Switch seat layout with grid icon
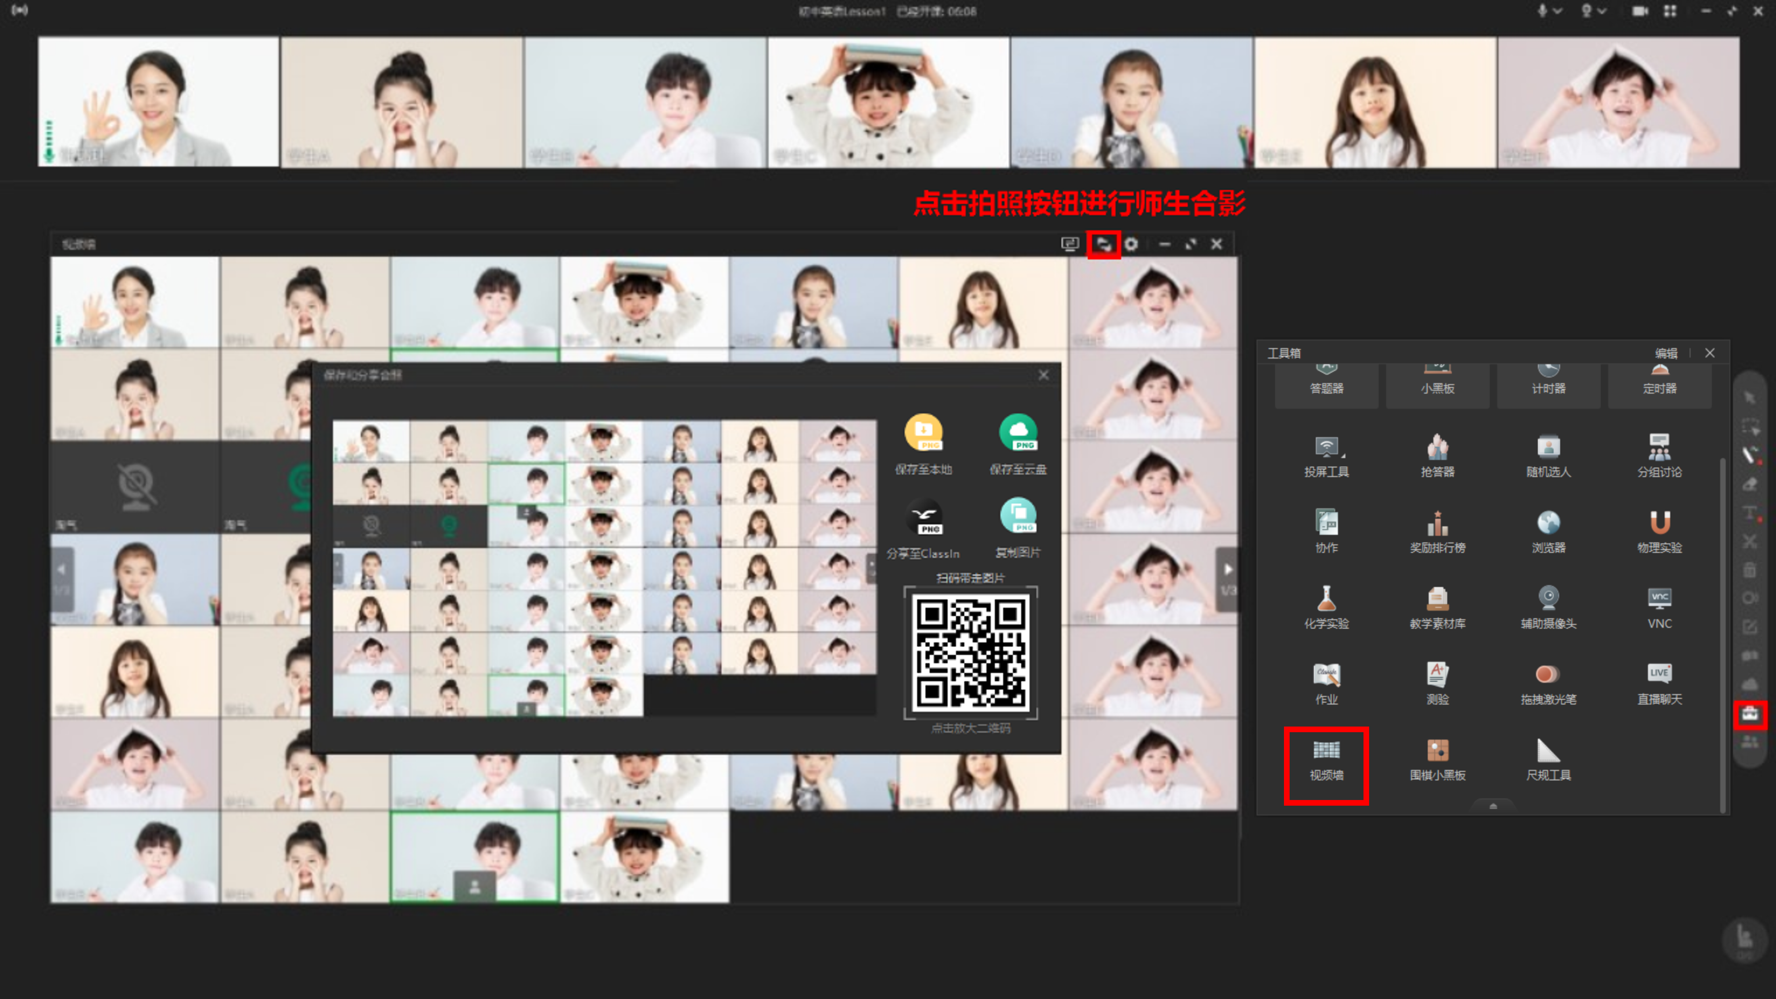Viewport: 1776px width, 999px height. pyautogui.click(x=1670, y=11)
